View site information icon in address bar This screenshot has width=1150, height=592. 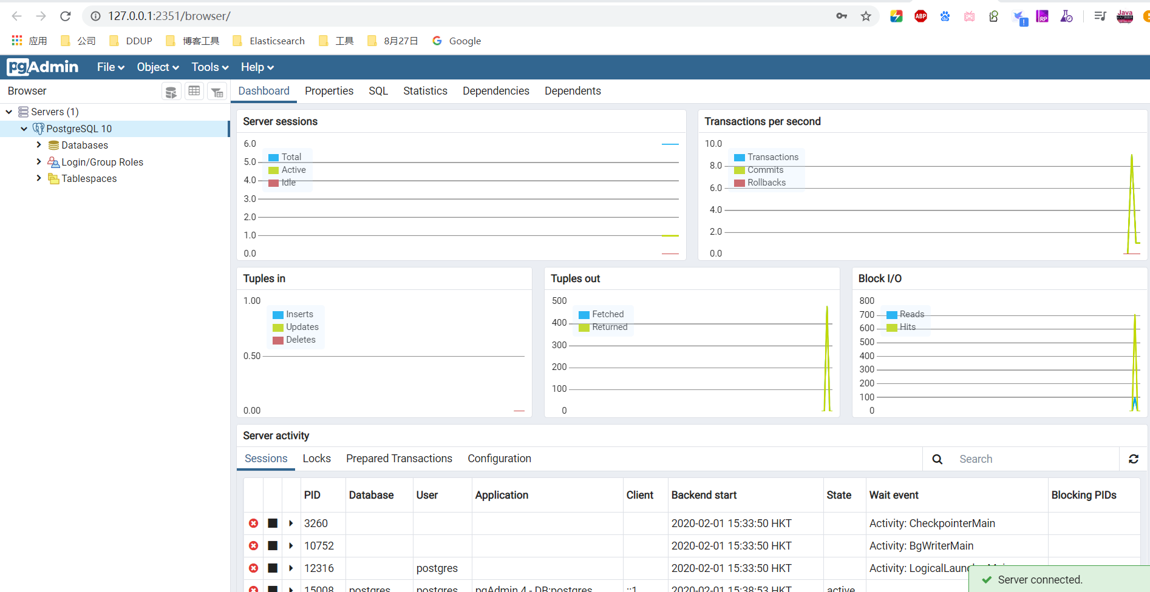coord(95,16)
